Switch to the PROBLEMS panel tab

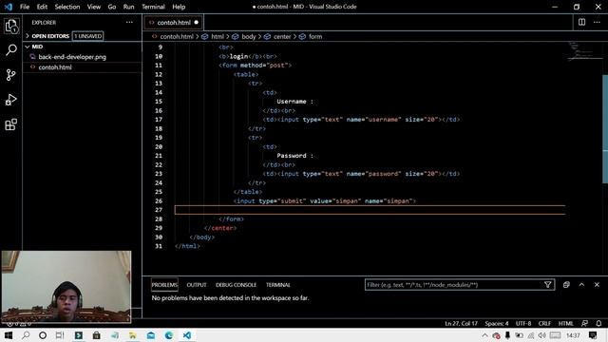(x=164, y=285)
